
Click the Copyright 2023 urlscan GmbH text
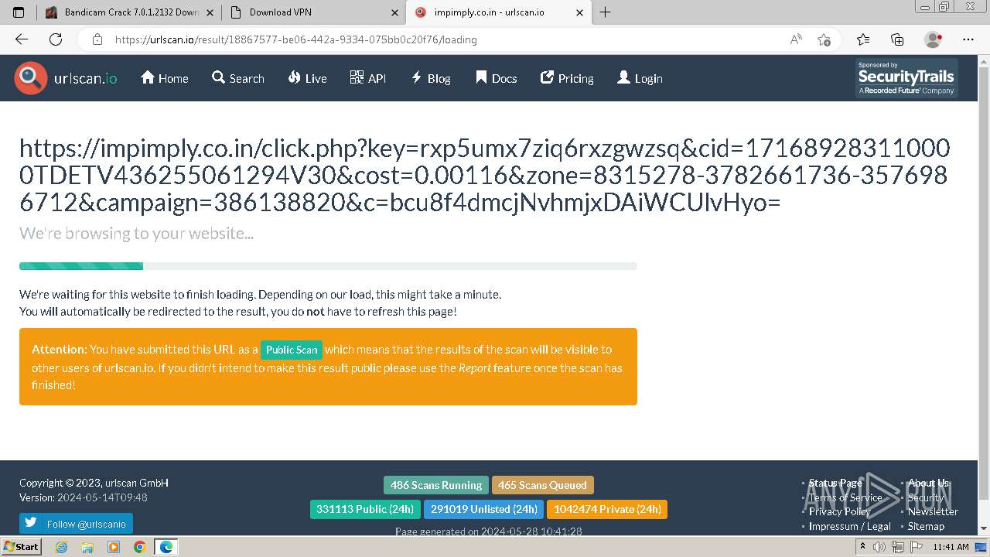tap(94, 483)
